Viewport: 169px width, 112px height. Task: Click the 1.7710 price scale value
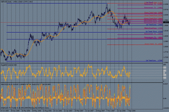(x=166, y=52)
